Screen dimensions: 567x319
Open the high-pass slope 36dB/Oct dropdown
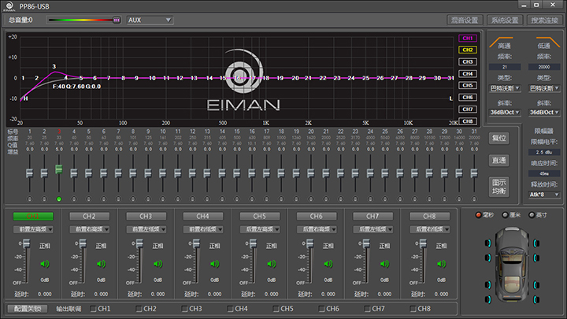click(x=505, y=113)
